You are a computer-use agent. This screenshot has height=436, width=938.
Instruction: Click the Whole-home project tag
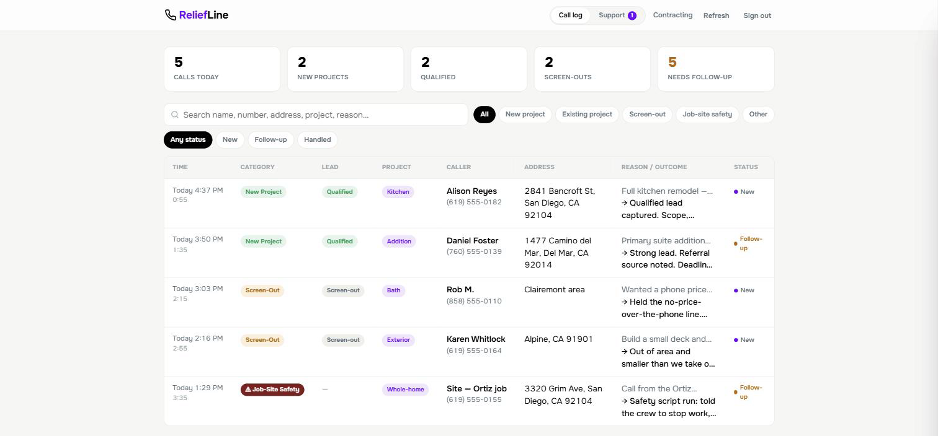click(405, 390)
